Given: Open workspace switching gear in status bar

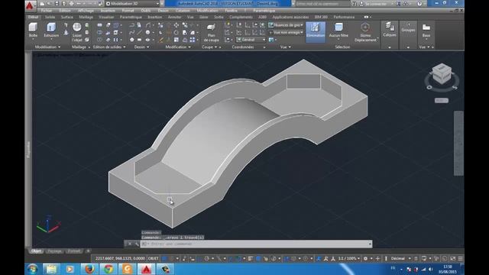Looking at the screenshot, I should (x=365, y=258).
